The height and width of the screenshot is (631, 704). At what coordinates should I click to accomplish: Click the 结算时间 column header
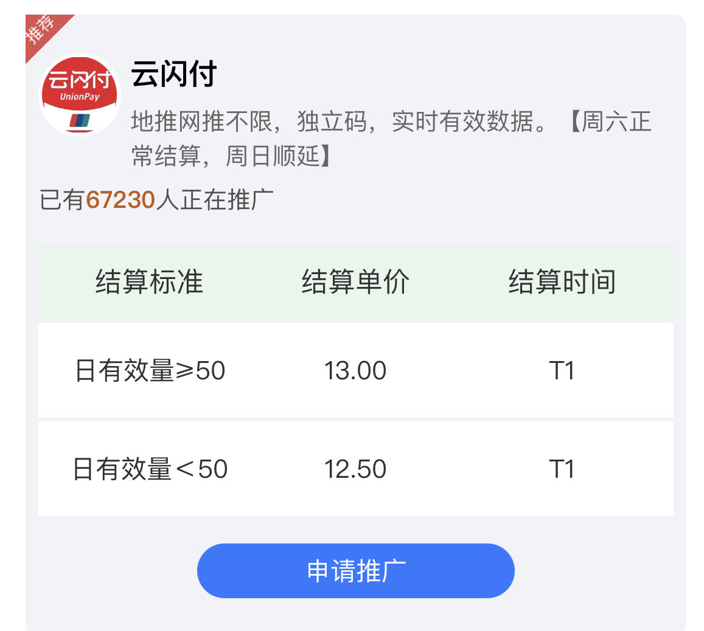[562, 281]
